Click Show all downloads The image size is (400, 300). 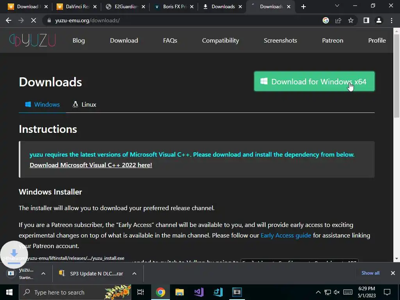point(370,273)
